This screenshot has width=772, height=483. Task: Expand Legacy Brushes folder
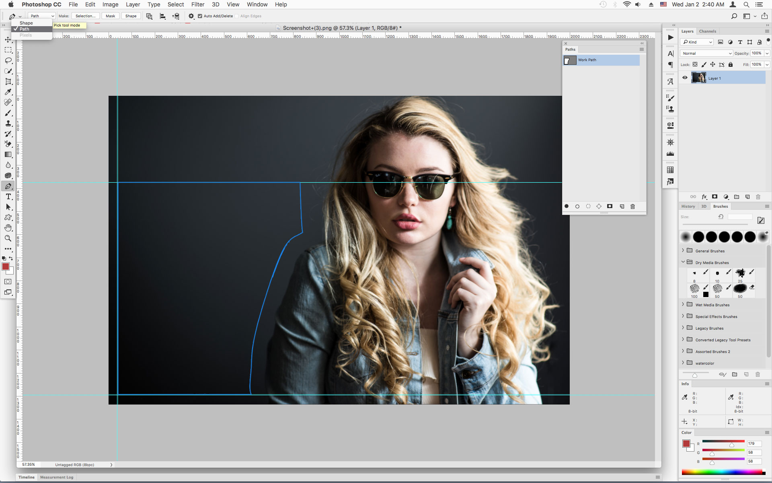coord(683,328)
